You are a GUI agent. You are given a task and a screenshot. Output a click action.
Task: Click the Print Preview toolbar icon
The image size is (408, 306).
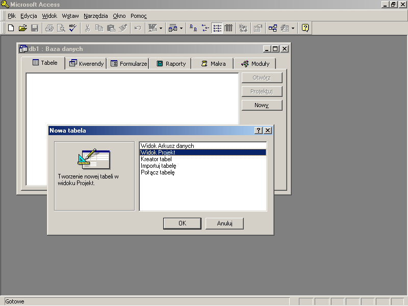61,28
